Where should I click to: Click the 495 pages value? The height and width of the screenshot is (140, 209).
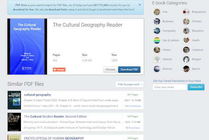coord(55,60)
